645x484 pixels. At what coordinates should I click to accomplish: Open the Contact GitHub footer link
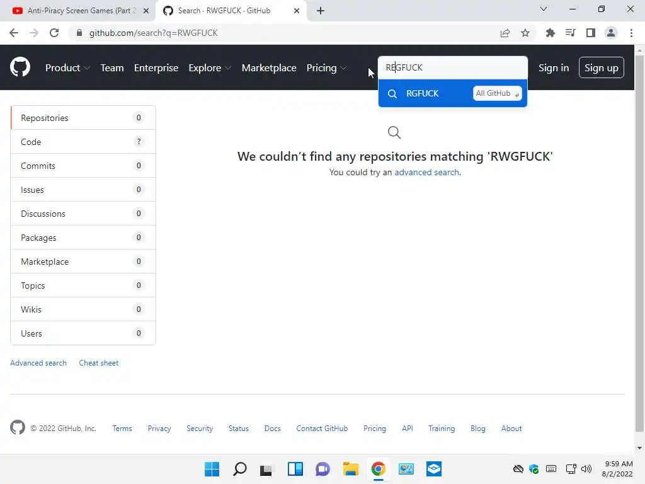[322, 428]
